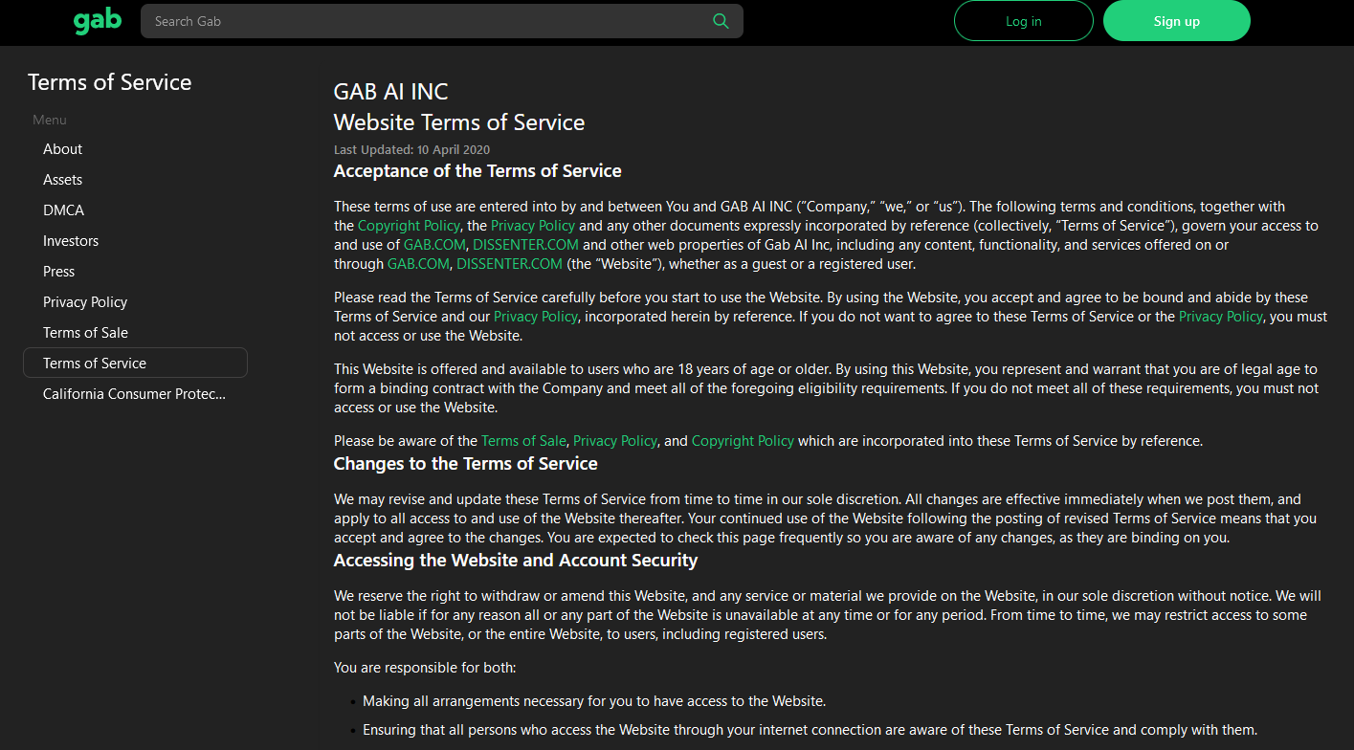
Task: Click 'Changes to the Terms of Service' heading
Action: (465, 464)
